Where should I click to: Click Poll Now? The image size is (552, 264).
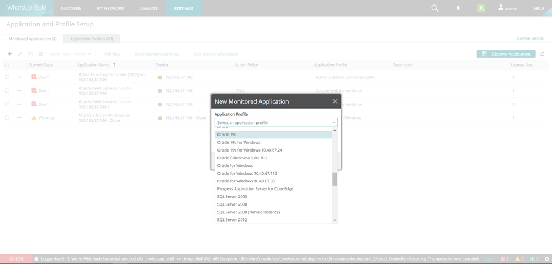[x=112, y=54]
